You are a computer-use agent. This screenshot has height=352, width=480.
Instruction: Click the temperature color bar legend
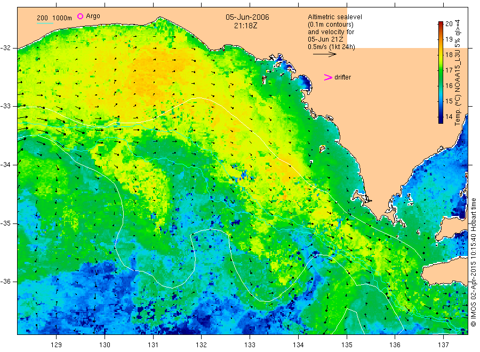tap(441, 73)
